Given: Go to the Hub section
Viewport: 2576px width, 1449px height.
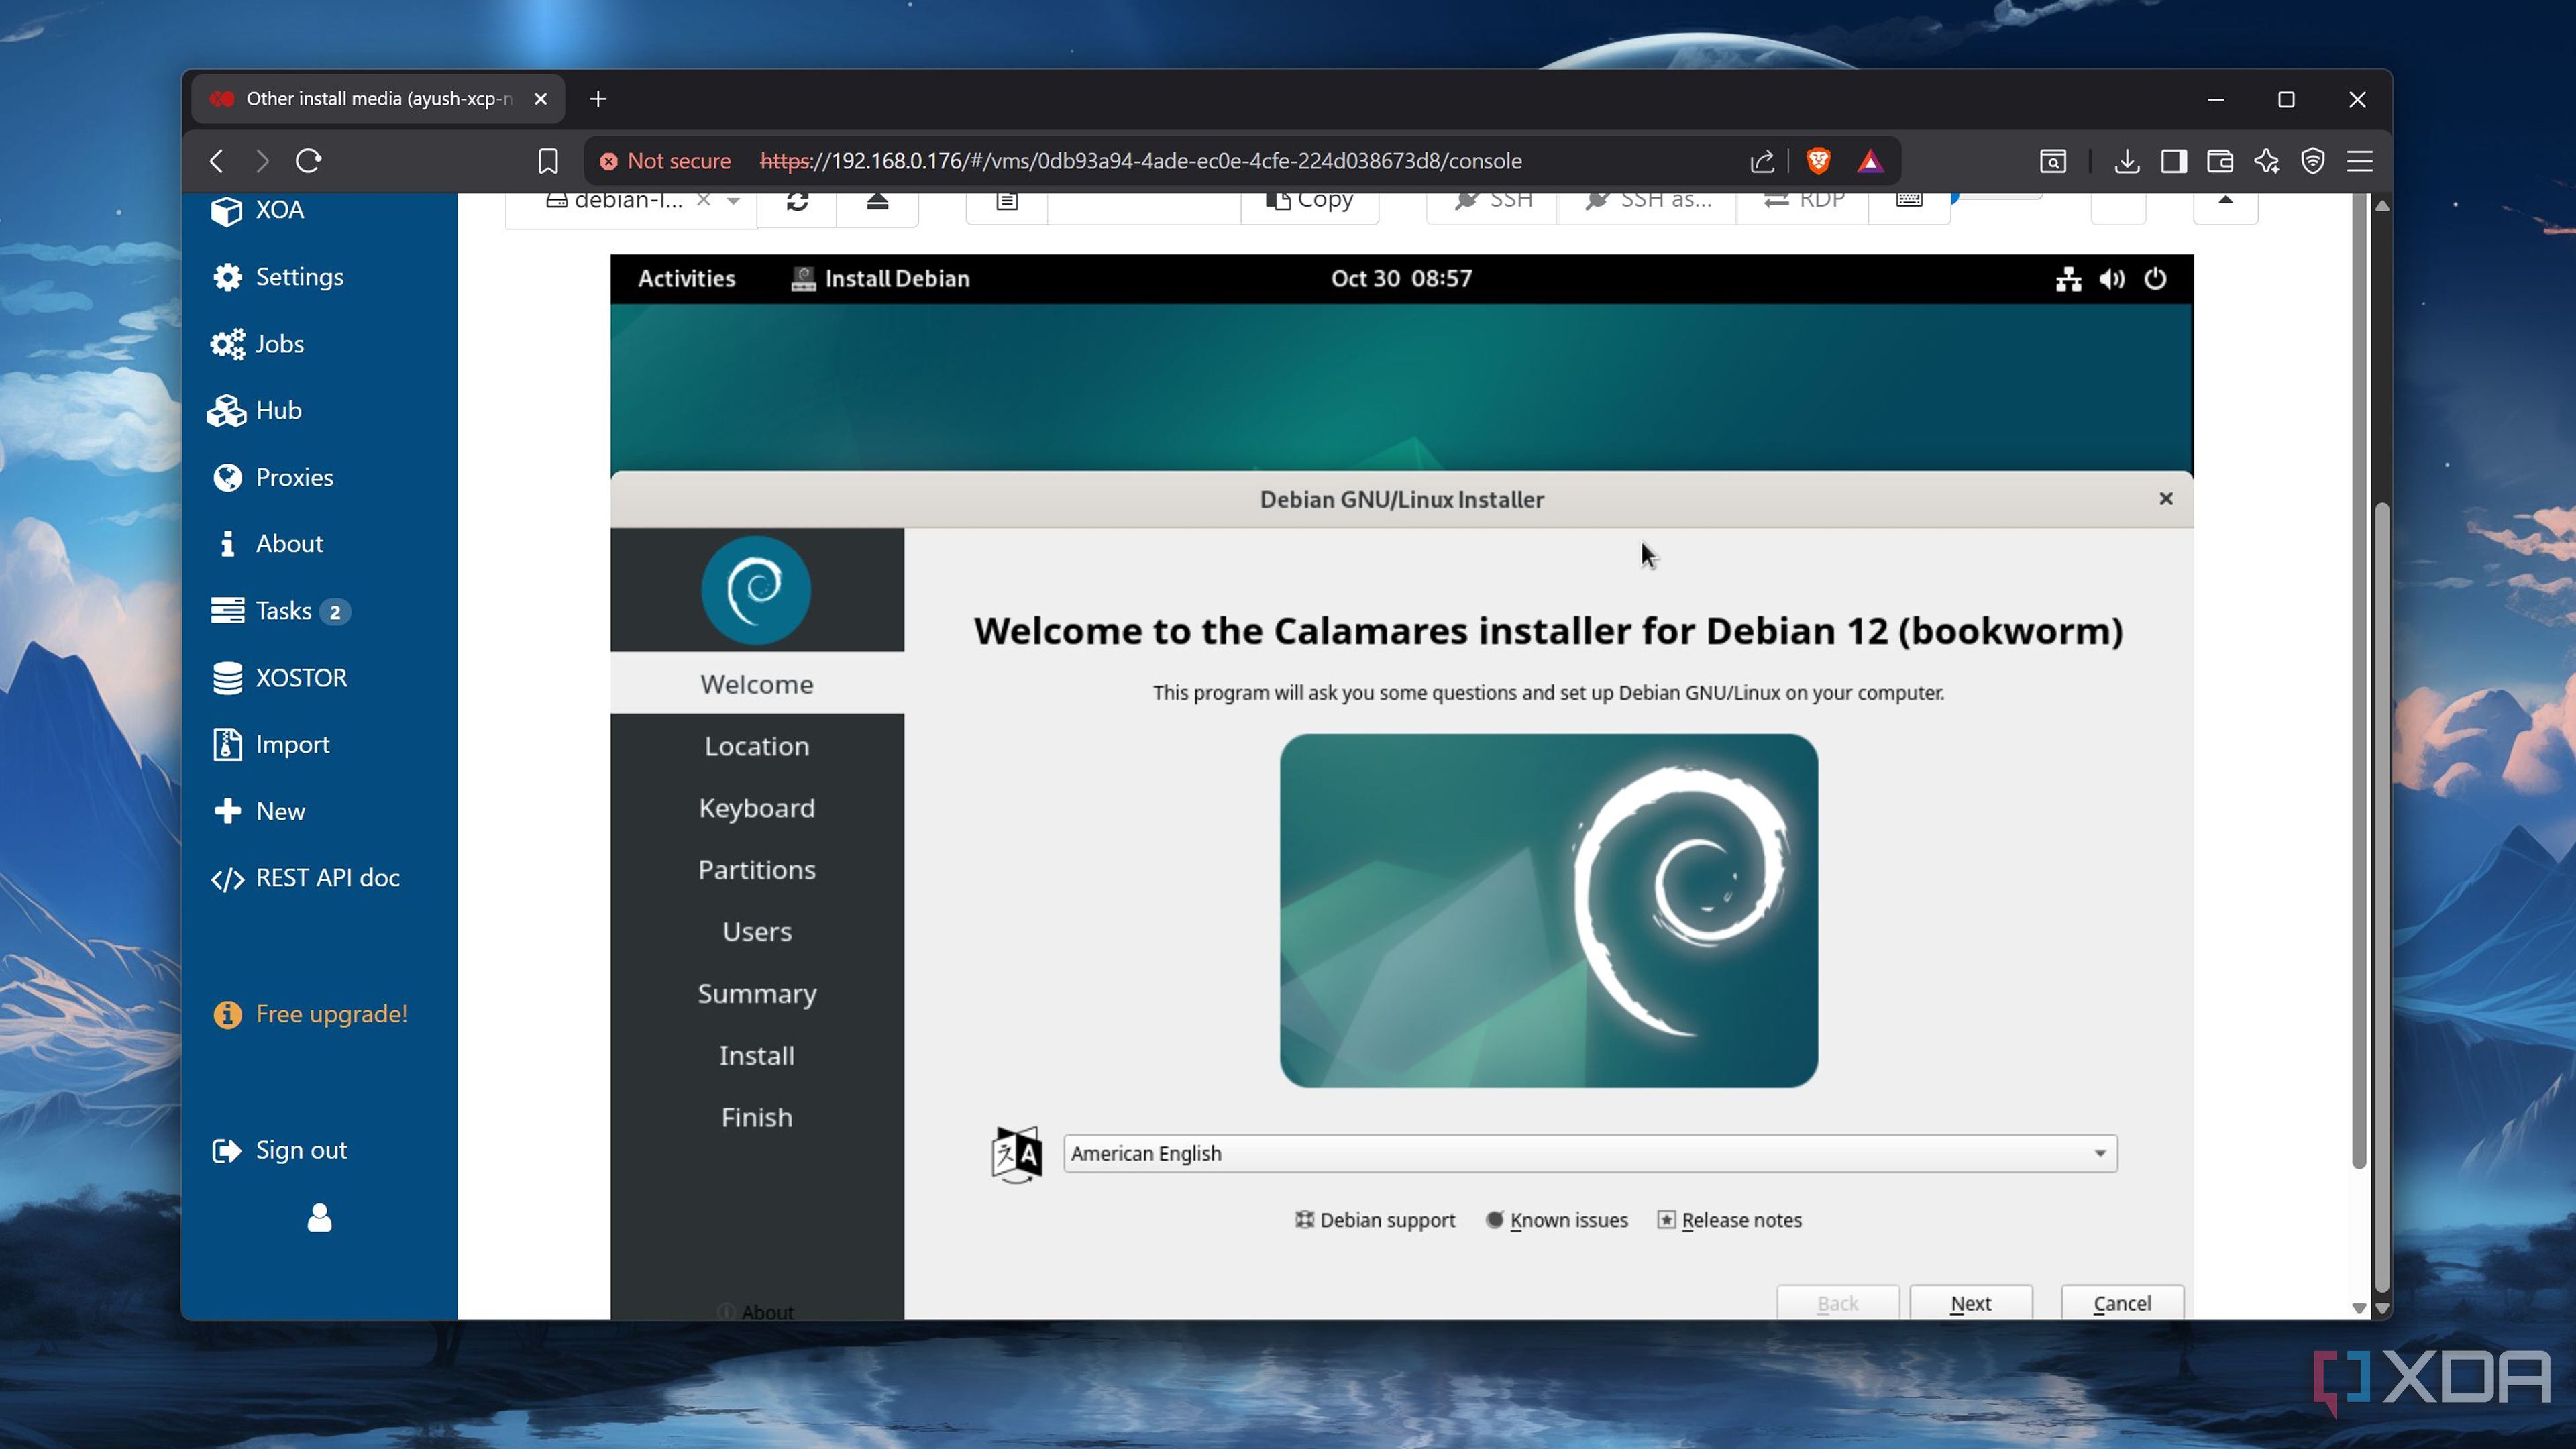Looking at the screenshot, I should 255,410.
